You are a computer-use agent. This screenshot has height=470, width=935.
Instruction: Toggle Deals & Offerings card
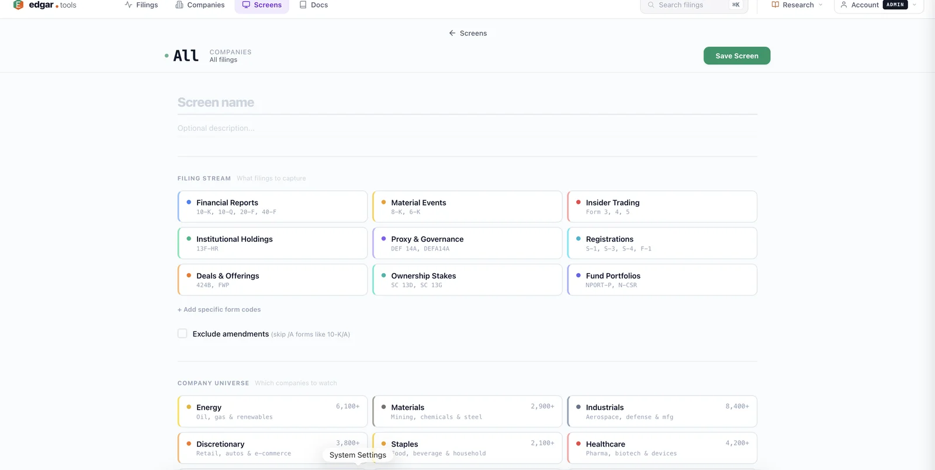272,280
